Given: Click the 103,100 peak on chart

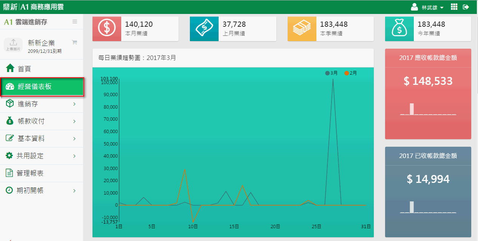Looking at the screenshot, I should (333, 80).
